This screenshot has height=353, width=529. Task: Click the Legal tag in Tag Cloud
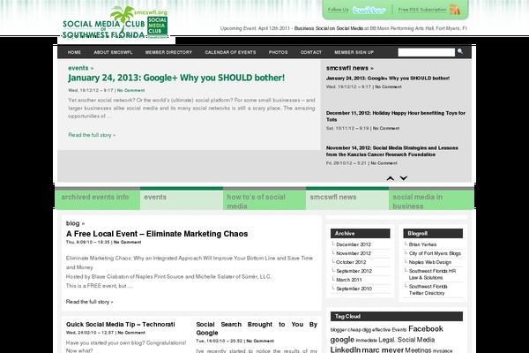[387, 340]
